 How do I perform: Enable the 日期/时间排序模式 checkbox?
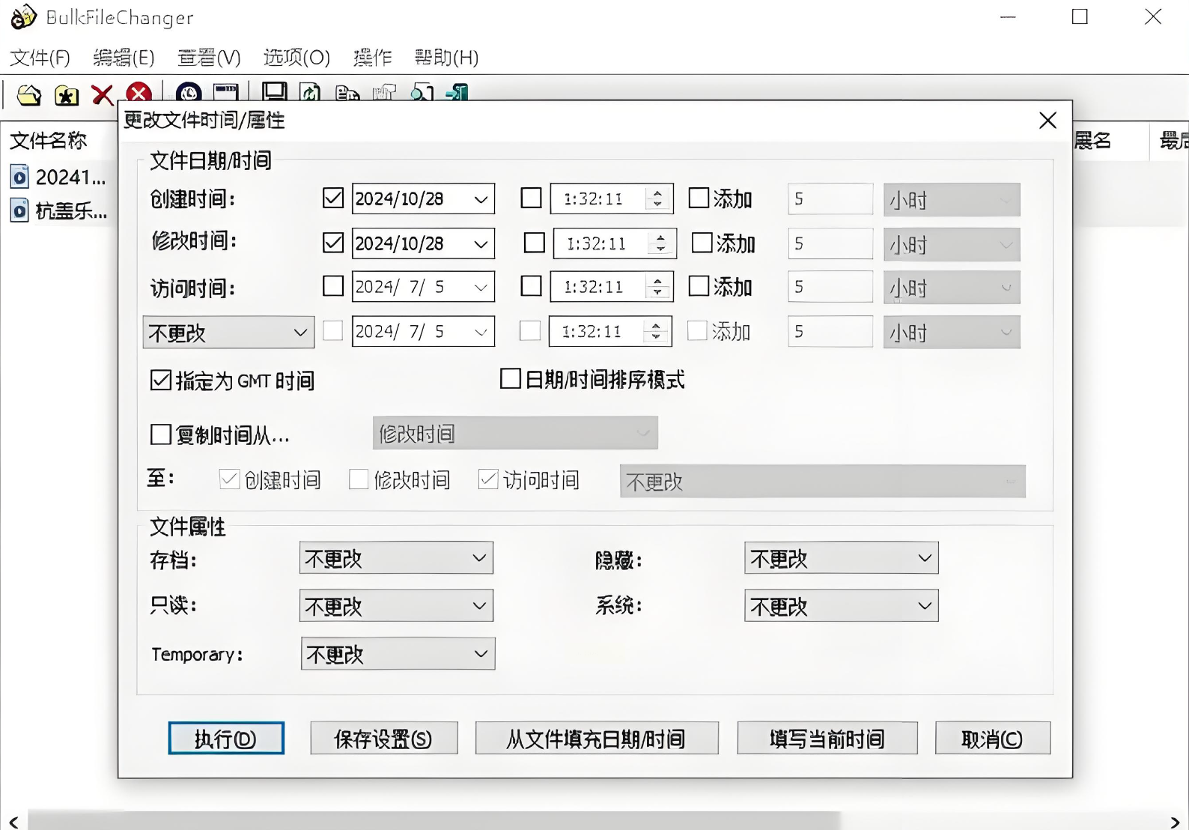pyautogui.click(x=511, y=379)
